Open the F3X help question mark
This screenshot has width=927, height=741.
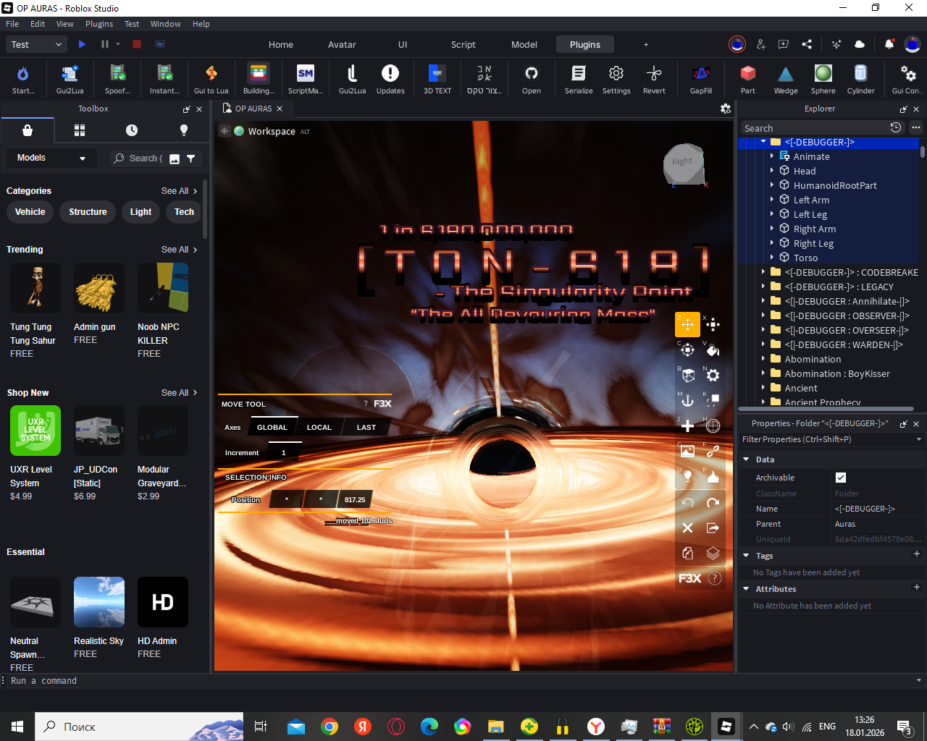pos(714,578)
